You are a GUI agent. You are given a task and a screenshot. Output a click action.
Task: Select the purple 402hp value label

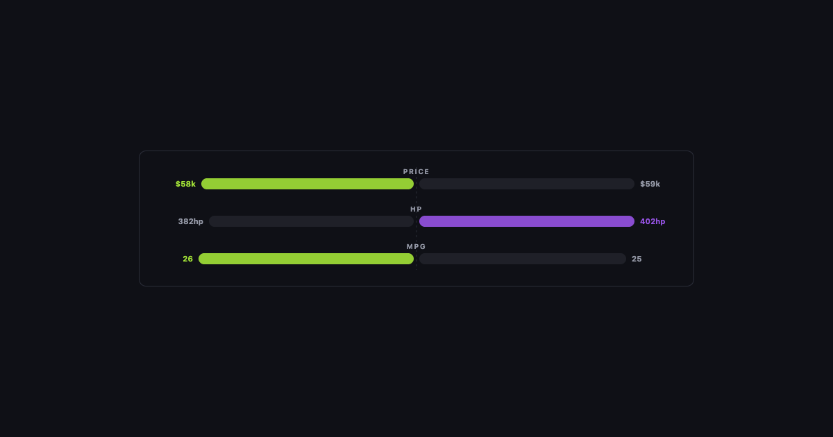tap(653, 221)
